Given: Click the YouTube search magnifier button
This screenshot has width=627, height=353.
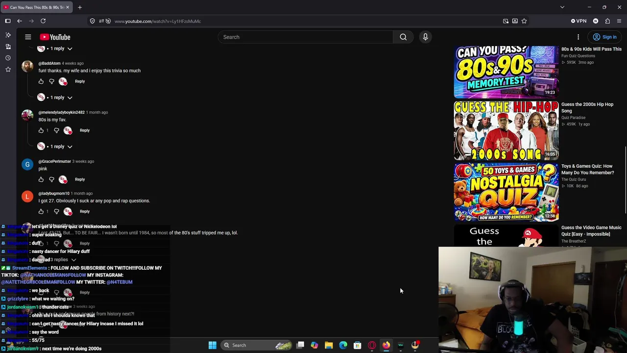Looking at the screenshot, I should tap(403, 37).
